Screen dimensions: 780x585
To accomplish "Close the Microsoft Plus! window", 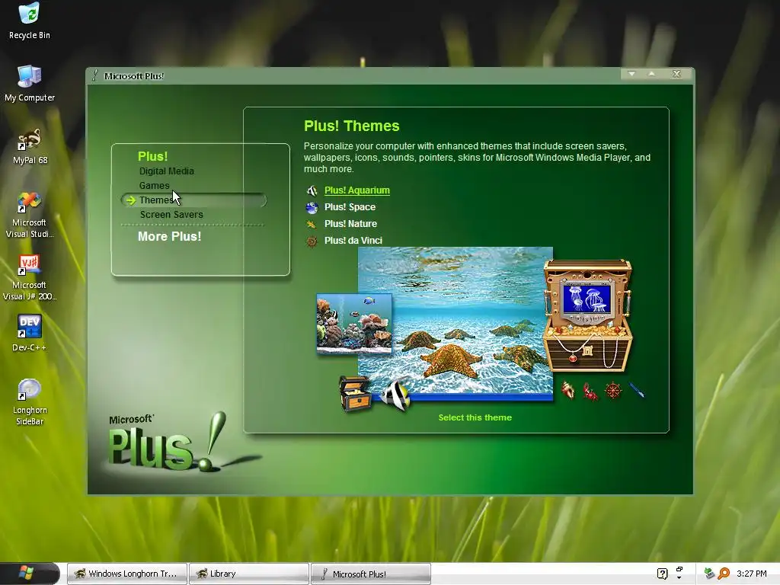I will point(676,74).
